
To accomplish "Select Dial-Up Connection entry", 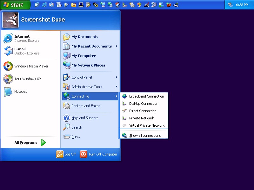I will click(x=144, y=104).
